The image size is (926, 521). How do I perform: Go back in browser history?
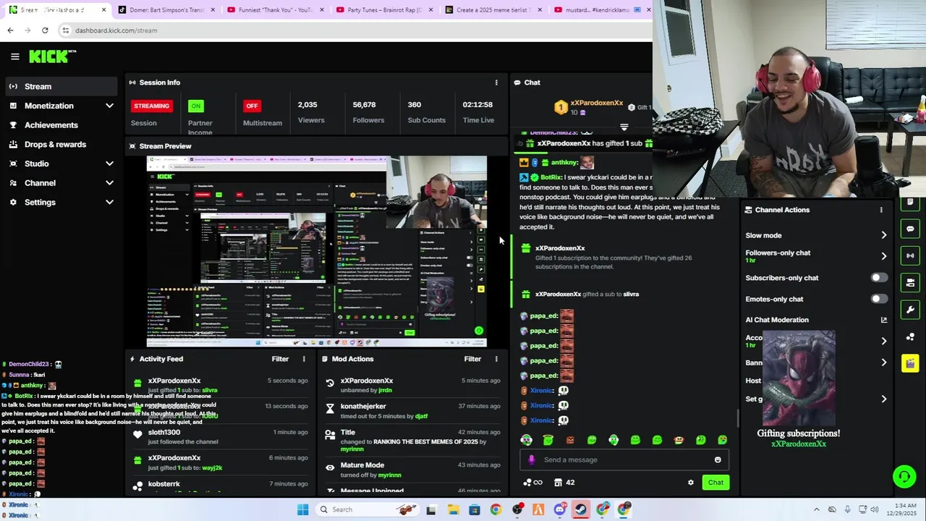(10, 30)
